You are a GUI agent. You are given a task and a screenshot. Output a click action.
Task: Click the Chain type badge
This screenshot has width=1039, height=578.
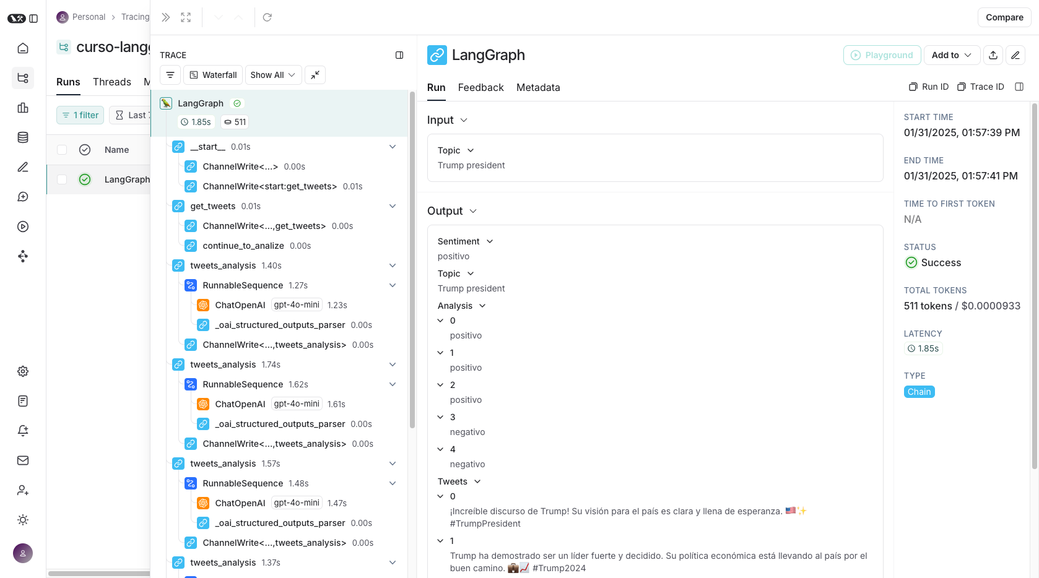[919, 392]
